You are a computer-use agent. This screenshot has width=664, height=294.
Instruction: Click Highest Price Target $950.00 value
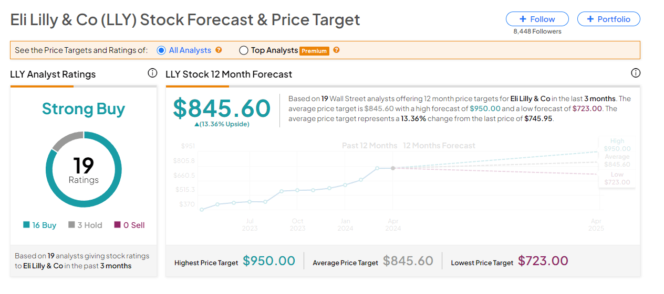click(268, 261)
